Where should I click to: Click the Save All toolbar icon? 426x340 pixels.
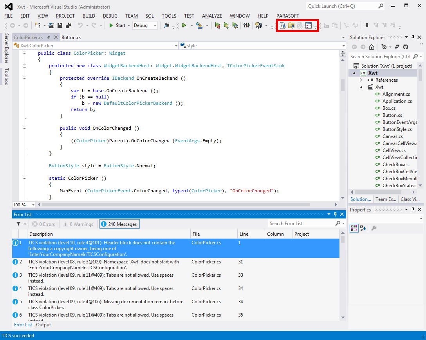(x=69, y=25)
